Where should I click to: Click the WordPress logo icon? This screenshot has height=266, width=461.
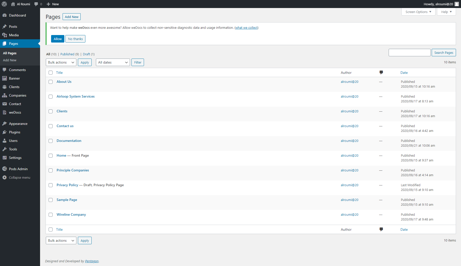click(4, 4)
